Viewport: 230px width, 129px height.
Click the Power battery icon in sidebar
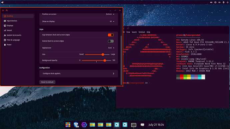[5, 45]
